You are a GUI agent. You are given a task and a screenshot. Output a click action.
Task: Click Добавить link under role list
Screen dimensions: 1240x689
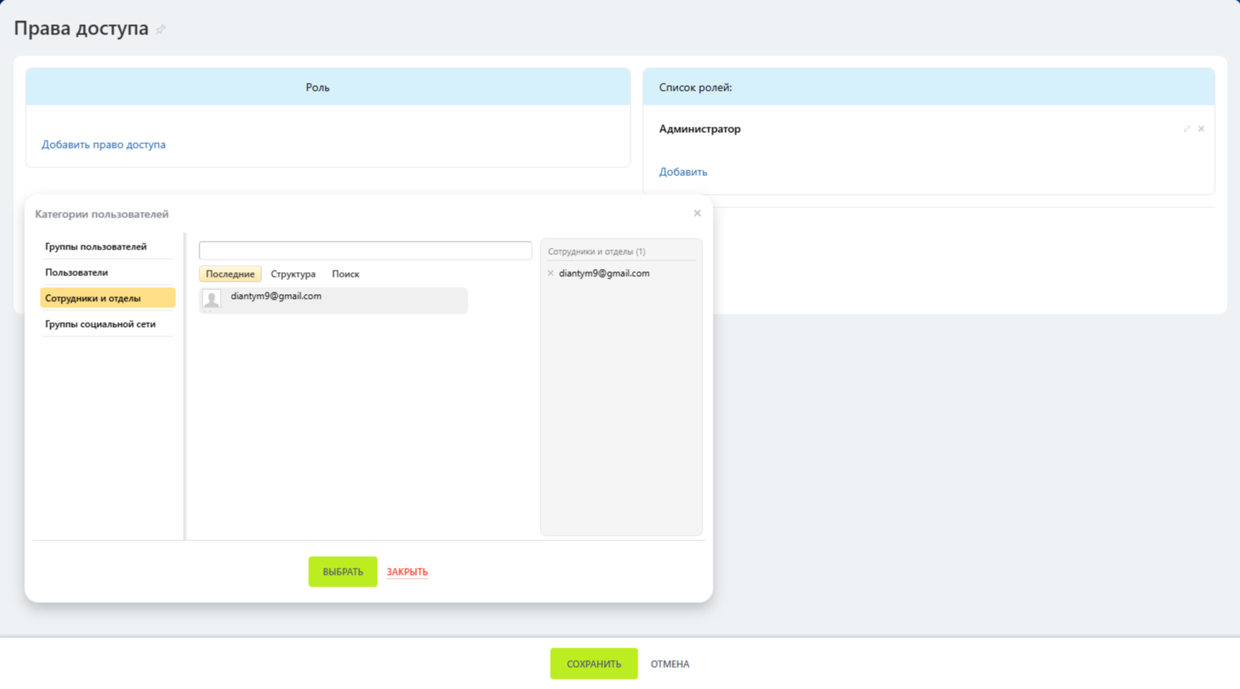(x=682, y=172)
